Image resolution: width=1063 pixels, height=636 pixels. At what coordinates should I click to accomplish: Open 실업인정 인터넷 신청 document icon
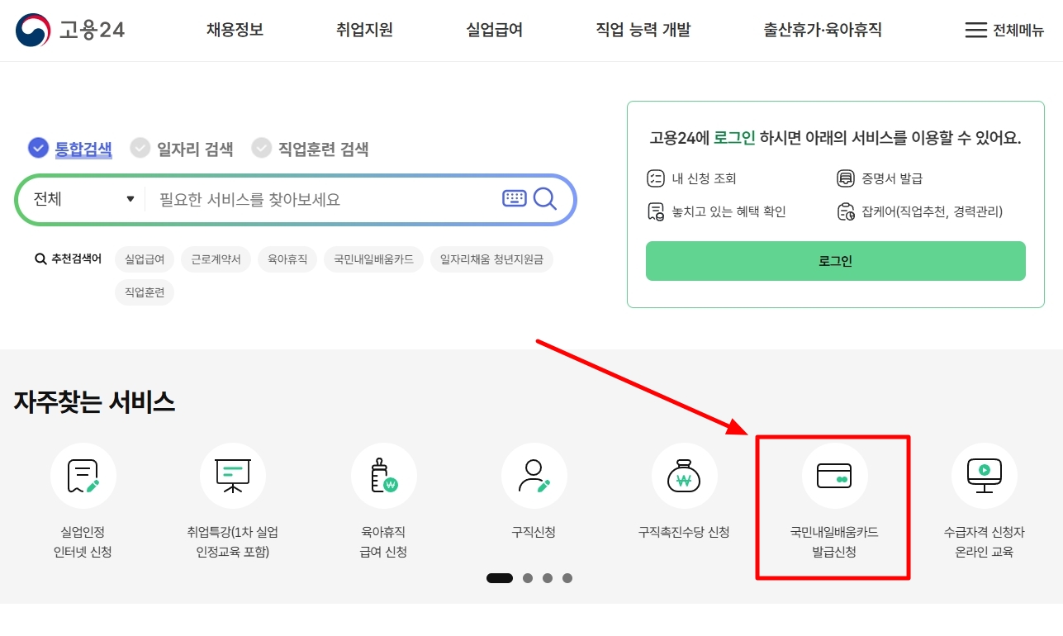click(83, 476)
